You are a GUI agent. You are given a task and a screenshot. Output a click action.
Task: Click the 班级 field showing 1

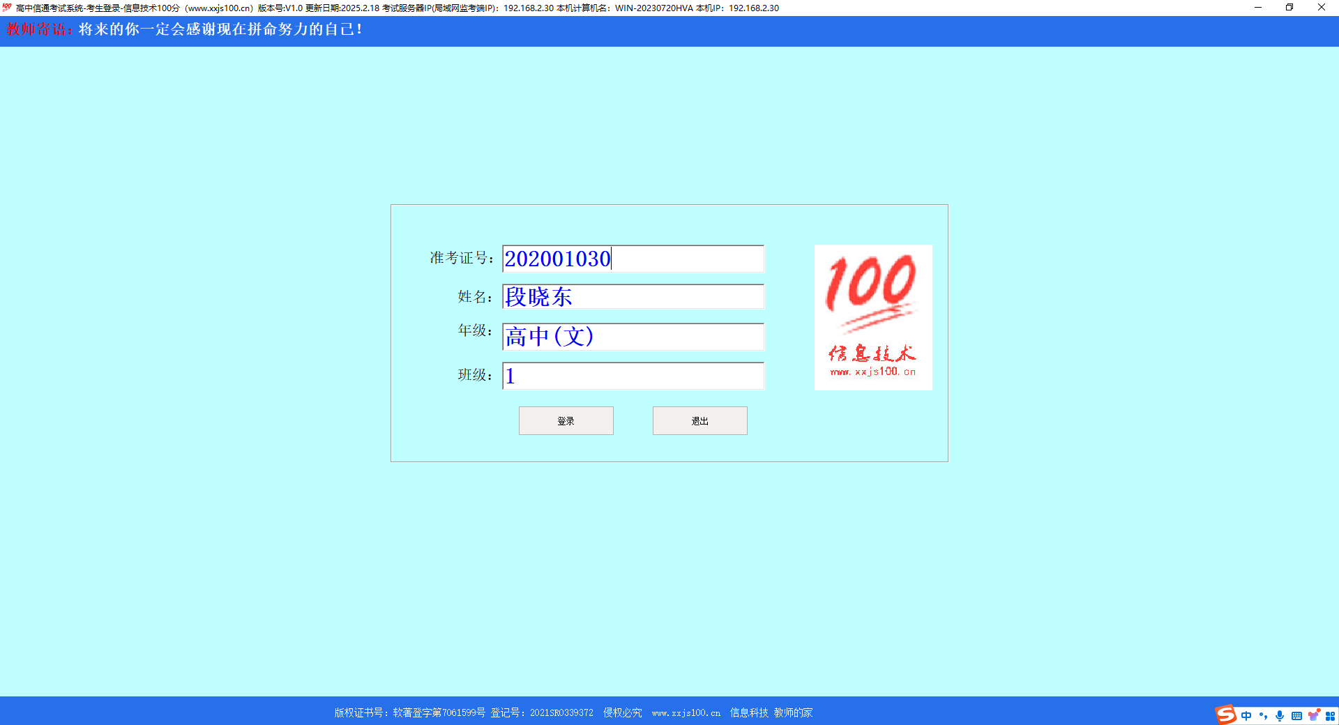[x=633, y=376]
